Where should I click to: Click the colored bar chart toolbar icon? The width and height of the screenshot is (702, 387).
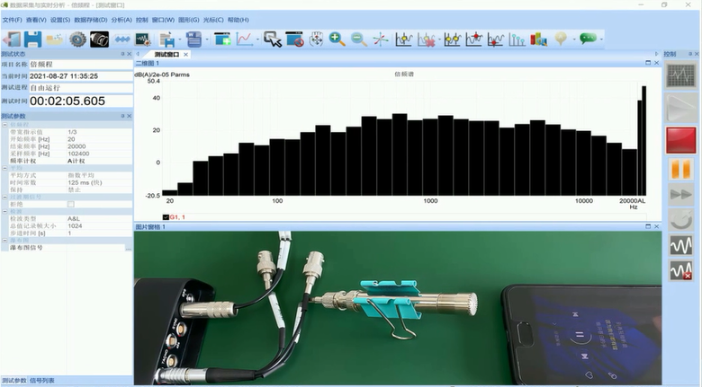click(538, 40)
